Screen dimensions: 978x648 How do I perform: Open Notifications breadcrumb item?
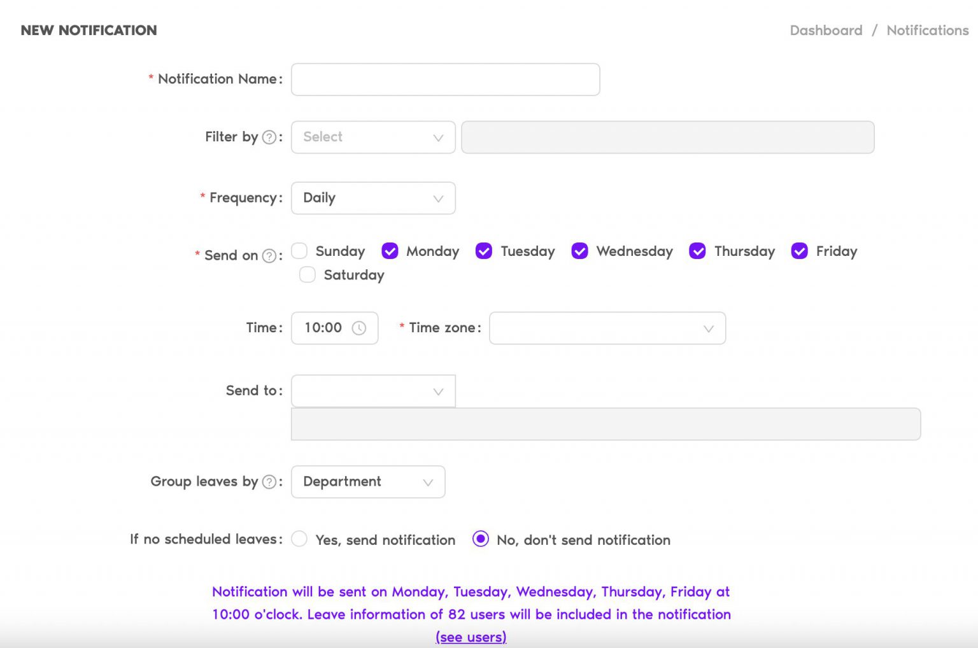click(928, 30)
